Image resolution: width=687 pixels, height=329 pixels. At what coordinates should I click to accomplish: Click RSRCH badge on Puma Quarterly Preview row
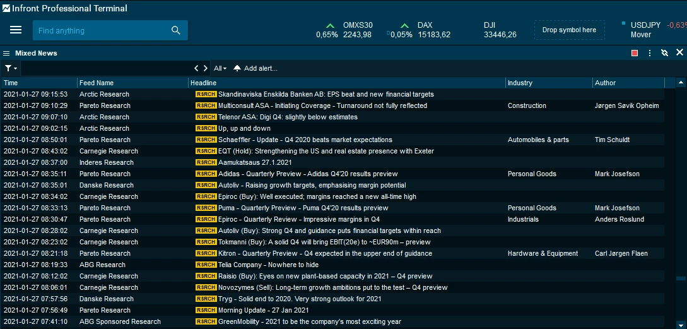coord(206,208)
